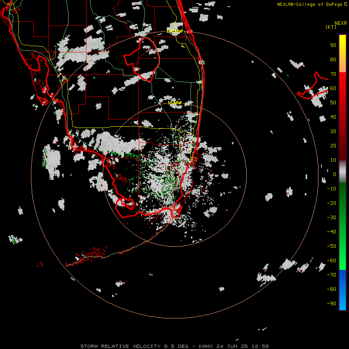Click the -30 scale label
Screen dimensions: 349x349
point(332,218)
